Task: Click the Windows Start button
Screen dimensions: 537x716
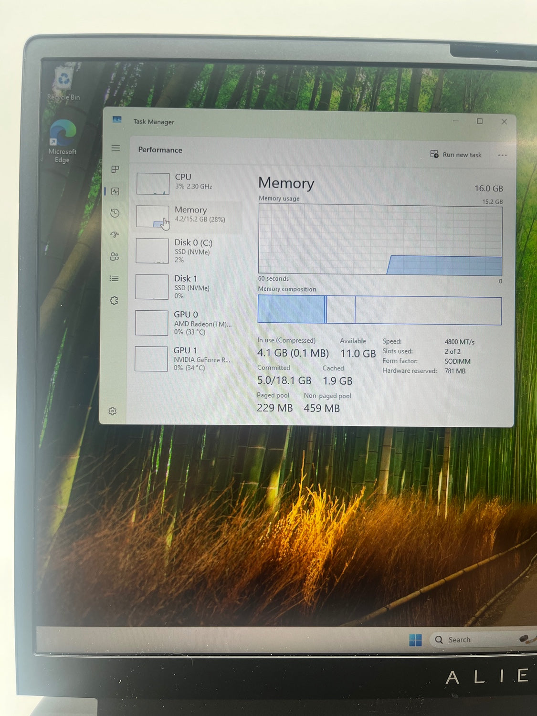Action: [415, 640]
